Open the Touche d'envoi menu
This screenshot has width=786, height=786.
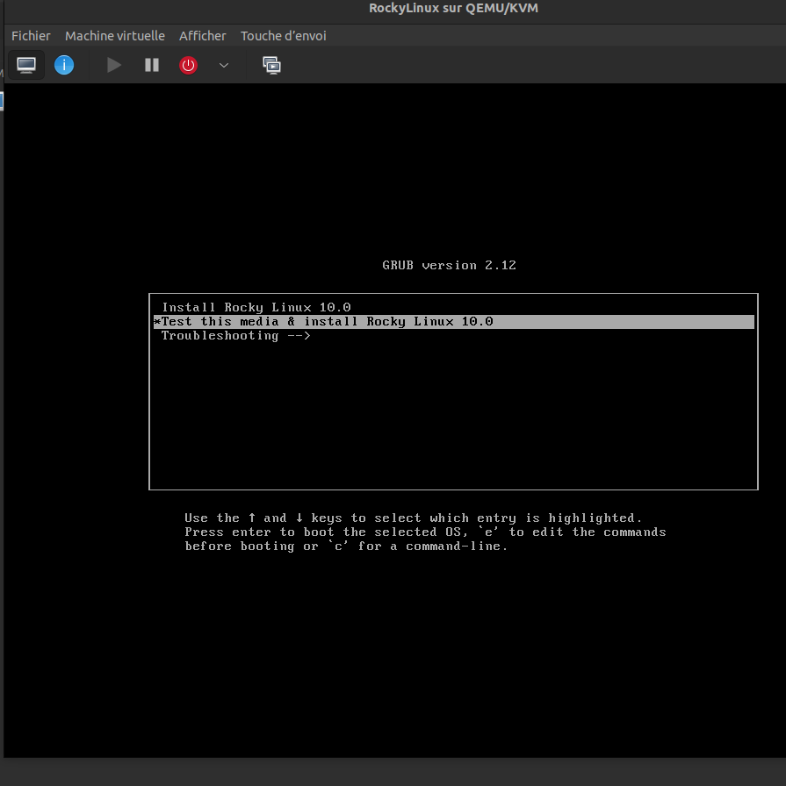pos(284,36)
